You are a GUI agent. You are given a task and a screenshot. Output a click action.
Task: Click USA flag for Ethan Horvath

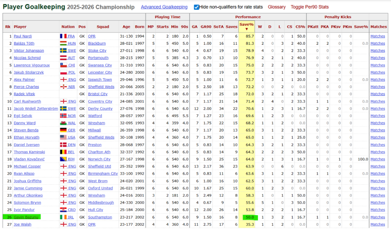tap(63, 138)
